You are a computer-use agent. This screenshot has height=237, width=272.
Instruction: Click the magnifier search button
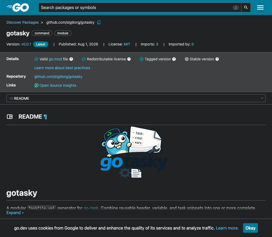246,7
